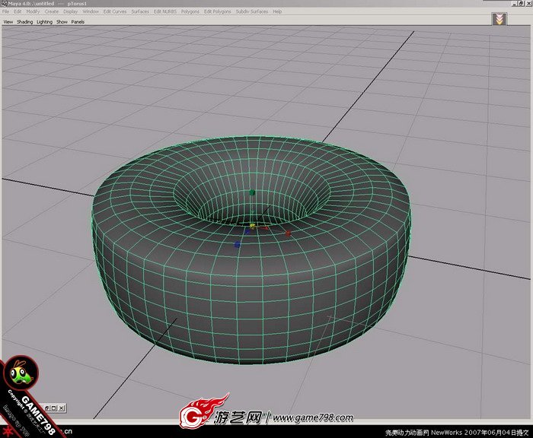Close the minimized panel at bottom left
The height and width of the screenshot is (438, 533).
pyautogui.click(x=62, y=408)
